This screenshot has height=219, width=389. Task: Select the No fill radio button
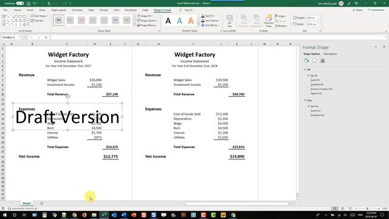309,75
